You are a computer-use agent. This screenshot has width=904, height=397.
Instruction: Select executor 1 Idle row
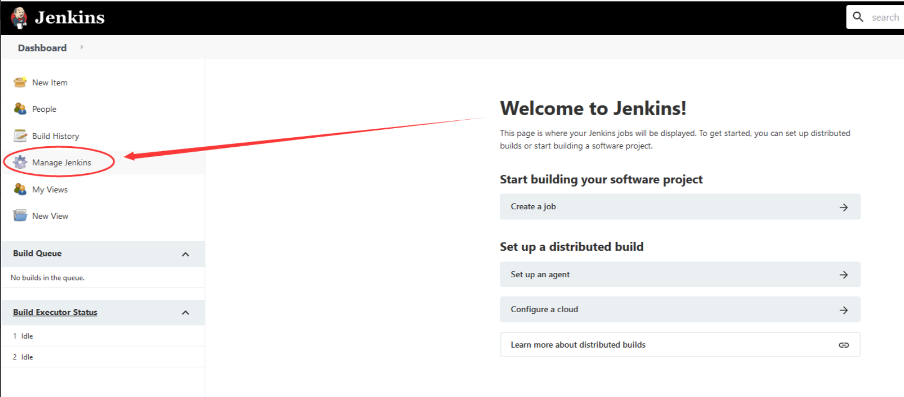click(x=103, y=336)
